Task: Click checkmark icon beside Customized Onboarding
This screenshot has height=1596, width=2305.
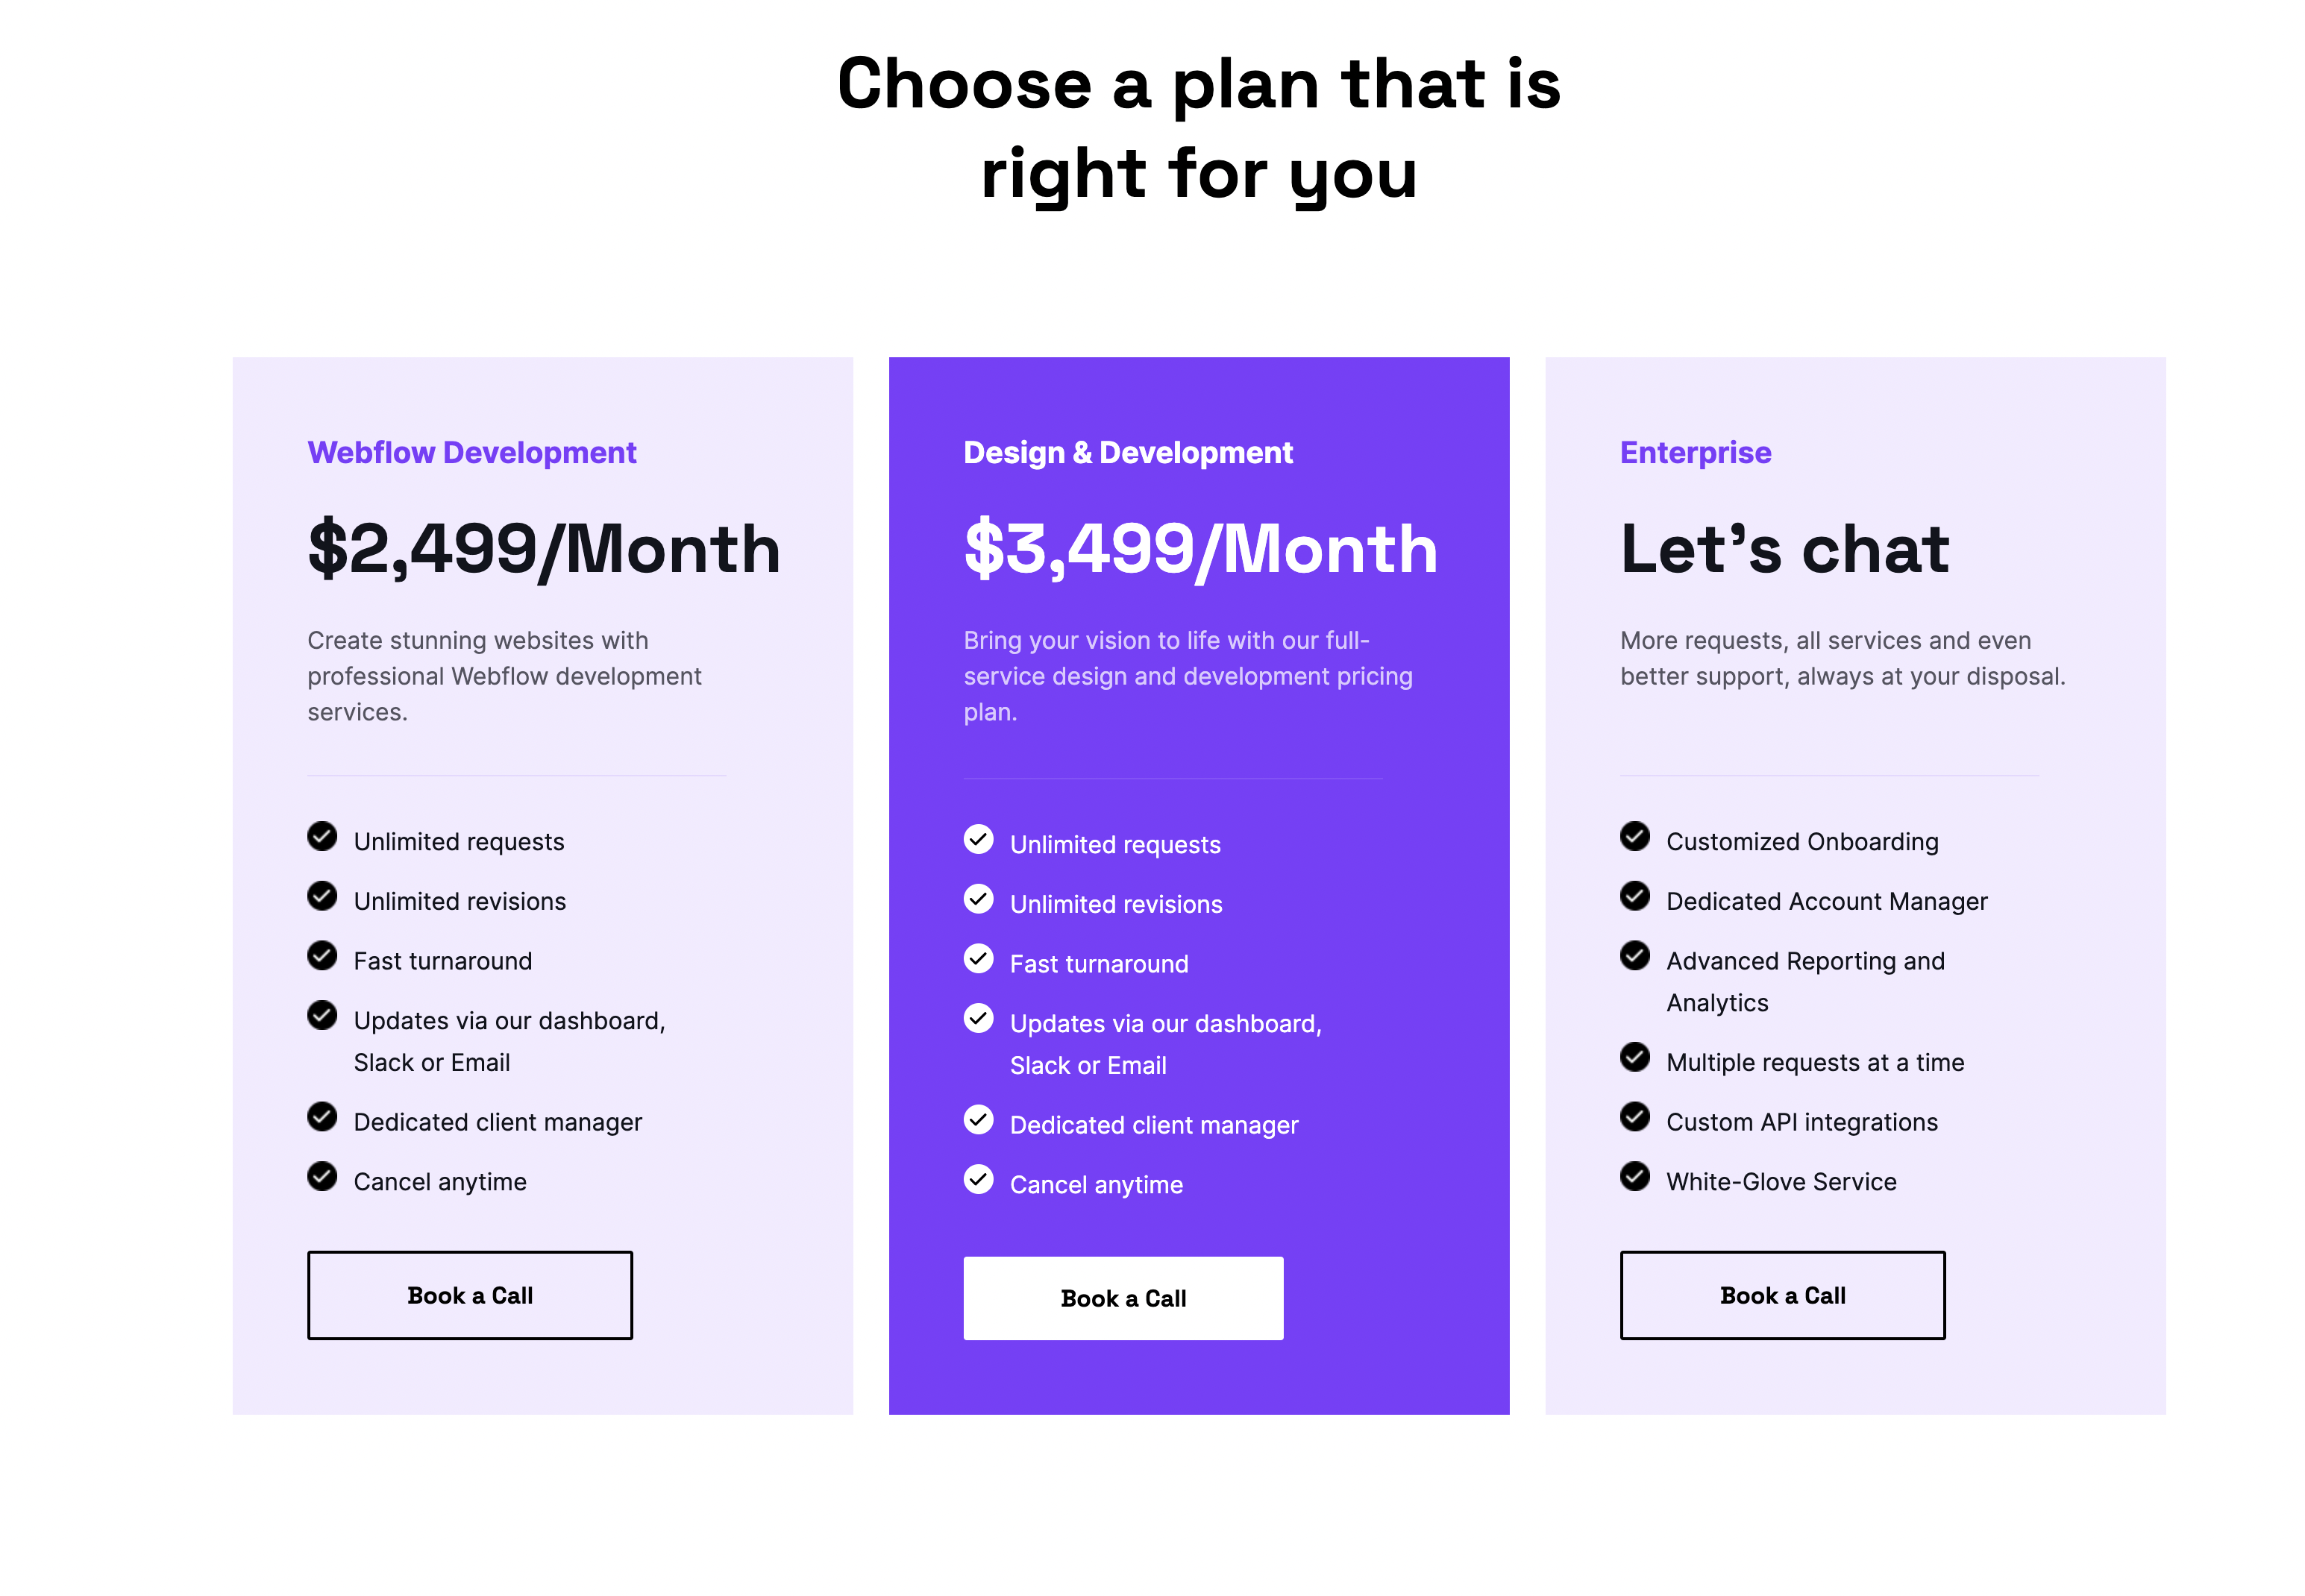Action: coord(1635,836)
